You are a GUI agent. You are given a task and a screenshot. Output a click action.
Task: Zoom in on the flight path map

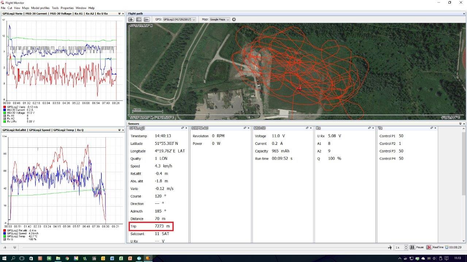[x=131, y=19]
